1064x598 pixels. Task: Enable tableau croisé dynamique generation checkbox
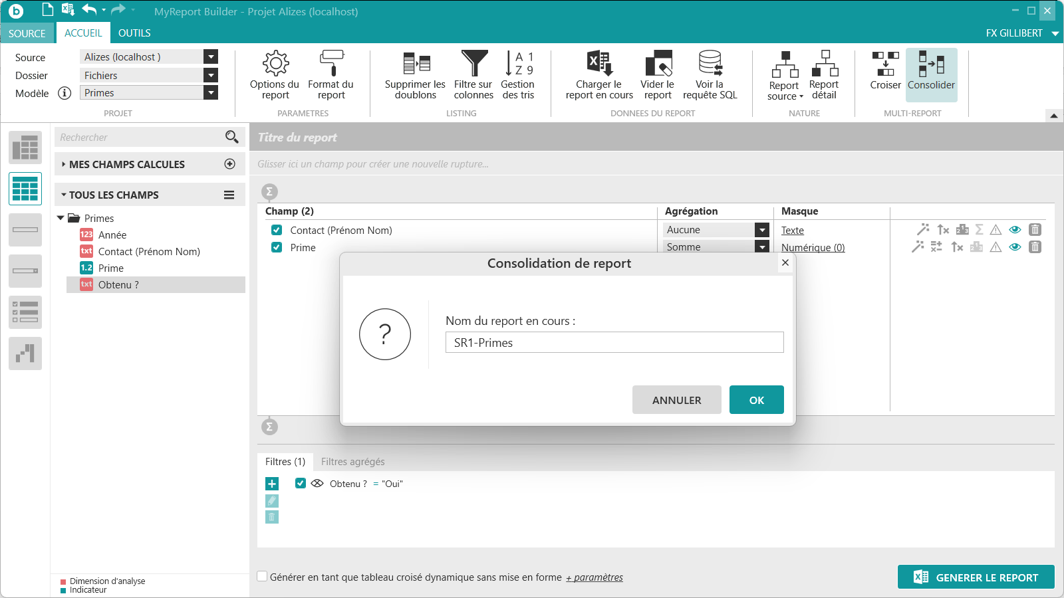click(x=263, y=577)
